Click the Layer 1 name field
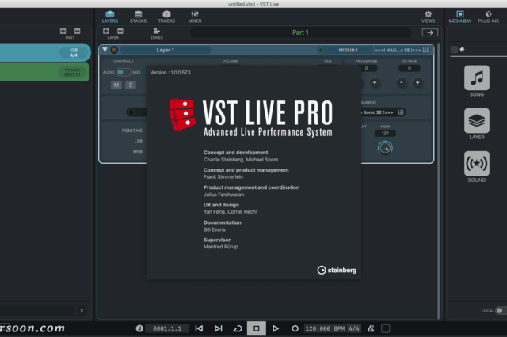This screenshot has width=507, height=337. 166,50
